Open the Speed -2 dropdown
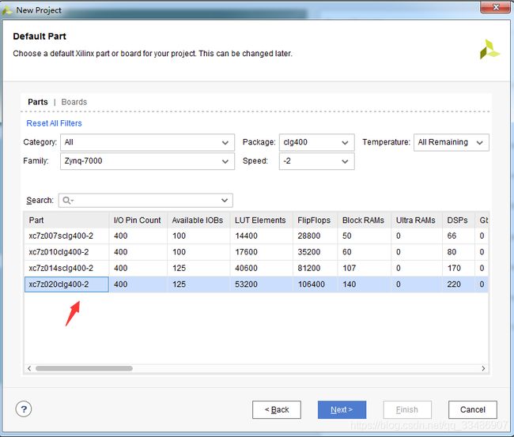Screen dimensions: 514x437 [x=316, y=161]
